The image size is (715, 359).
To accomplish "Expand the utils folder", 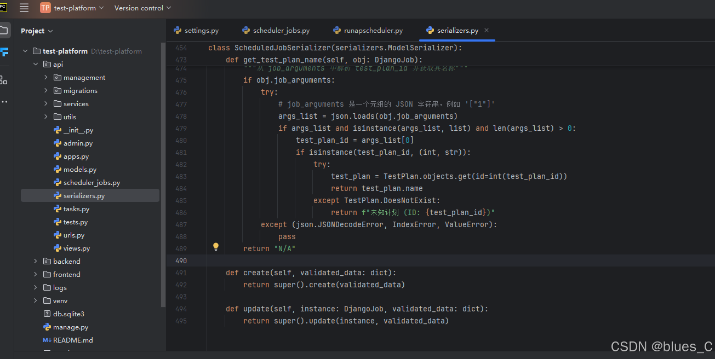I will 46,117.
